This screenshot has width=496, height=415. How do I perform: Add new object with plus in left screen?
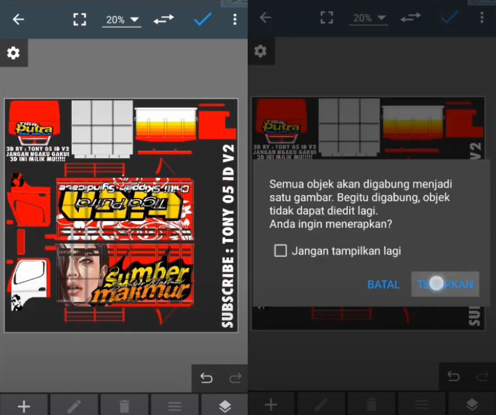coord(24,406)
